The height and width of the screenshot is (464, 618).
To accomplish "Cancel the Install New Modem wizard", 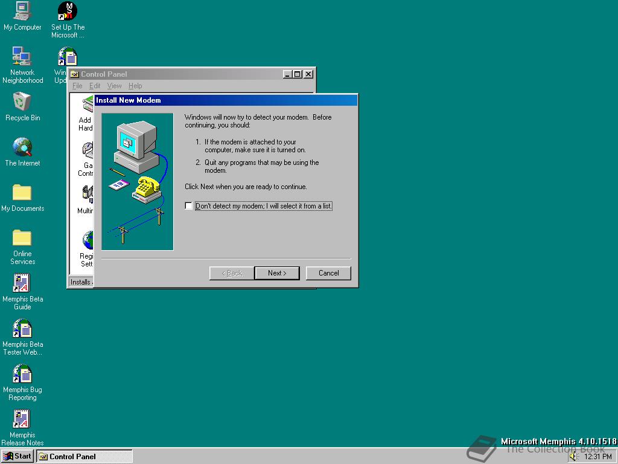I will pyautogui.click(x=328, y=273).
